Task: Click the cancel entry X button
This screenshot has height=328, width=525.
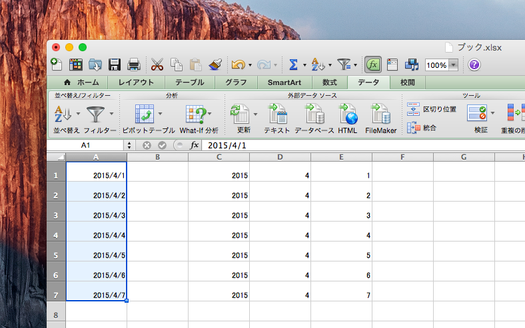Action: (x=147, y=145)
